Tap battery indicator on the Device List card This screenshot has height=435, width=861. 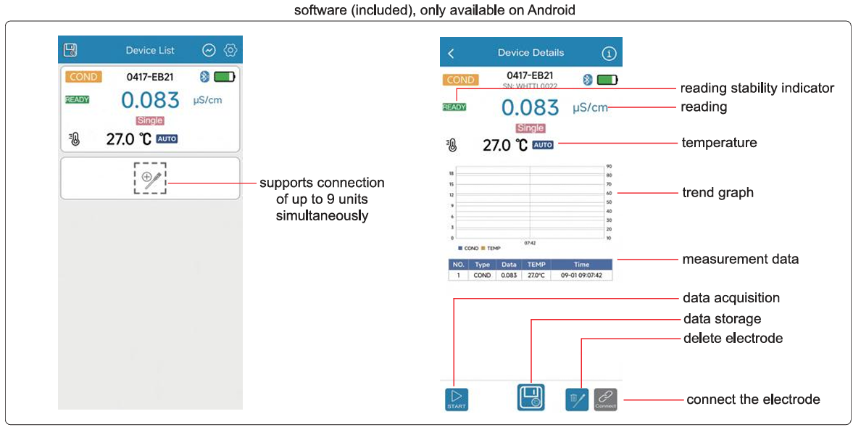point(225,77)
